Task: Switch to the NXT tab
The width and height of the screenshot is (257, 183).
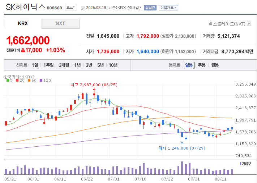Action: pos(60,23)
